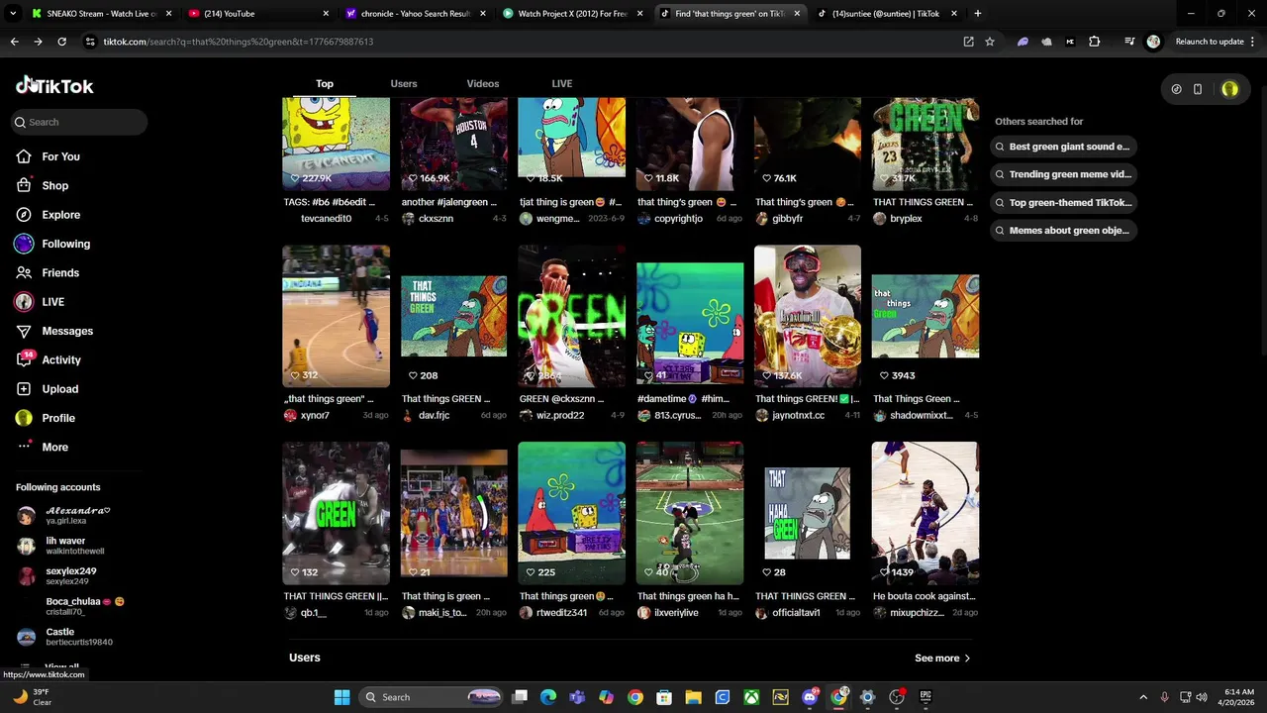Switch to the LIVE results tab
The width and height of the screenshot is (1267, 713).
(x=562, y=83)
